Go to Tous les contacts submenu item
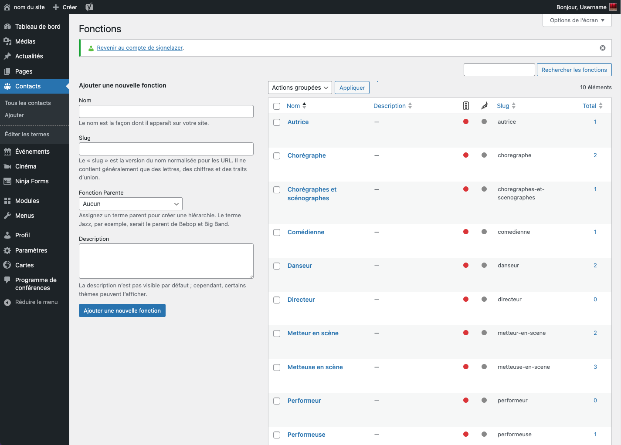 click(x=28, y=103)
